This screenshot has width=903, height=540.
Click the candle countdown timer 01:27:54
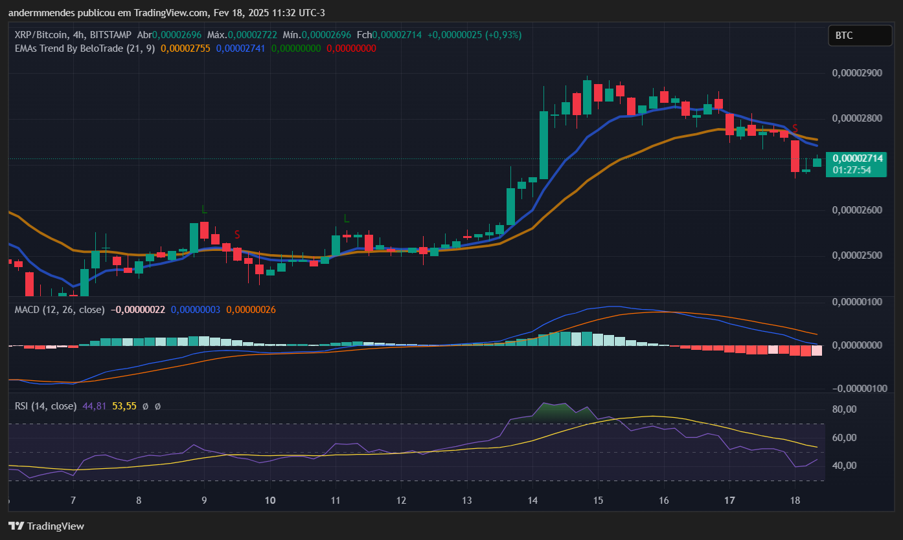851,170
